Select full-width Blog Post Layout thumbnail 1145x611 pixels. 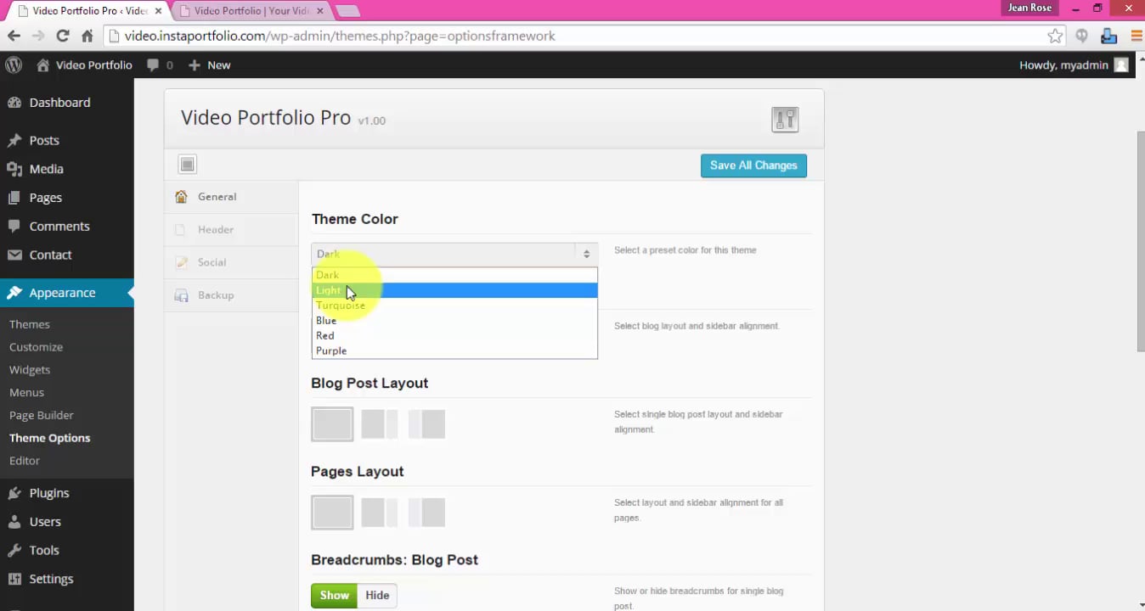pos(332,424)
